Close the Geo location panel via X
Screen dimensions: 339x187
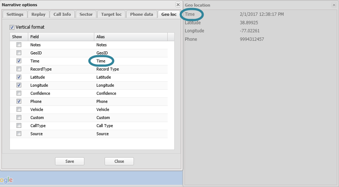(334, 5)
